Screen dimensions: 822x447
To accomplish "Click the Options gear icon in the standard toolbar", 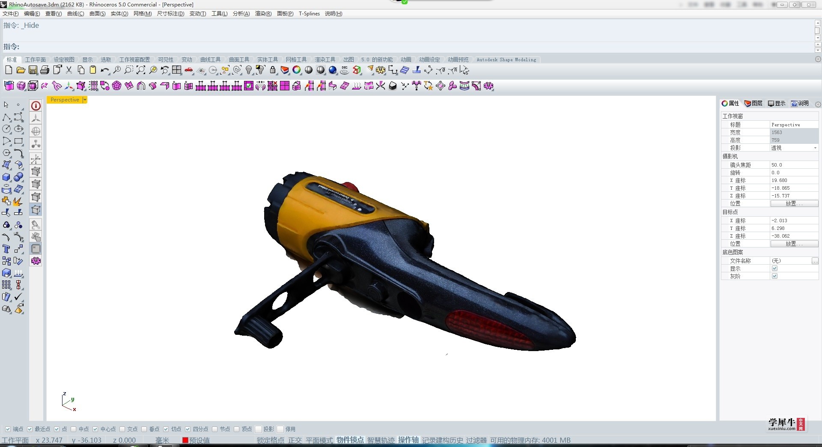I will click(381, 70).
